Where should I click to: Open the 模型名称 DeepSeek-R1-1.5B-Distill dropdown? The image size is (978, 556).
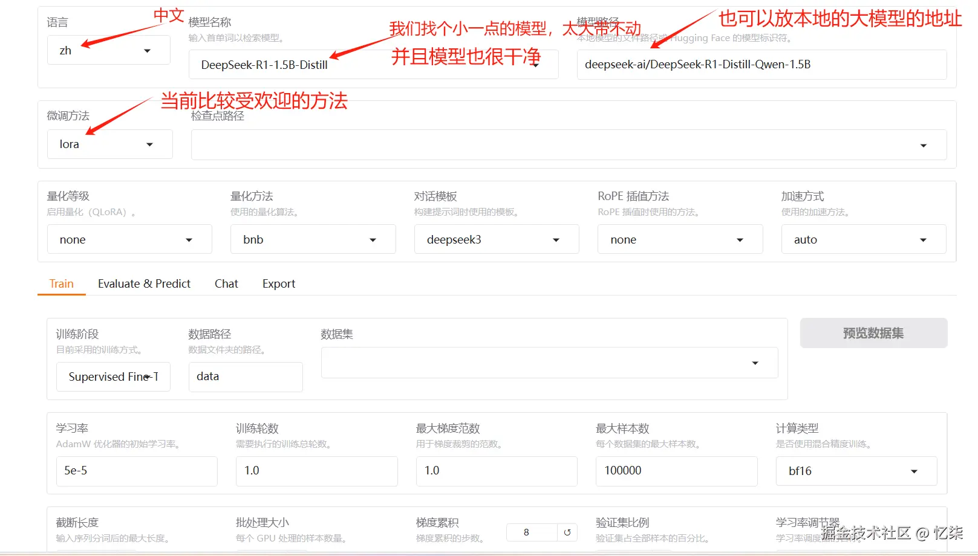pos(373,65)
